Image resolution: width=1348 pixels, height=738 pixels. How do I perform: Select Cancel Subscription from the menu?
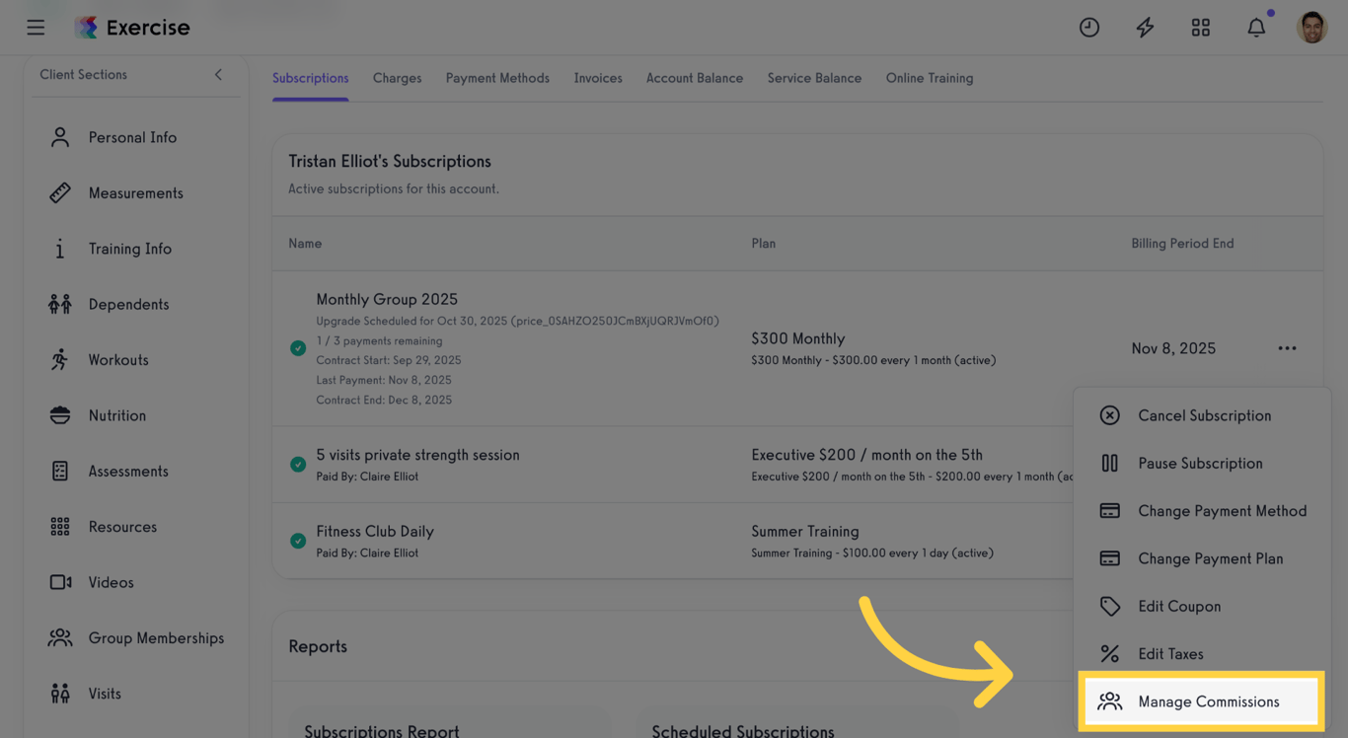pyautogui.click(x=1204, y=414)
